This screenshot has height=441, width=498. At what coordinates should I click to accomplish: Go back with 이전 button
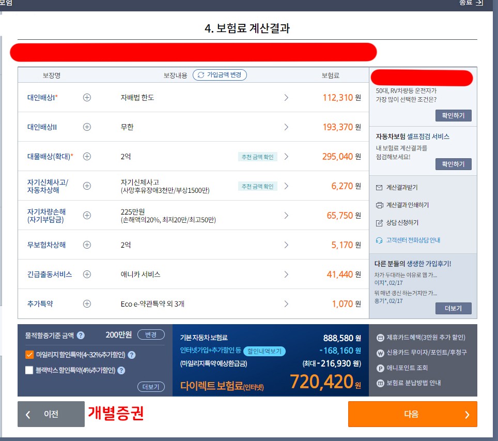(51, 414)
